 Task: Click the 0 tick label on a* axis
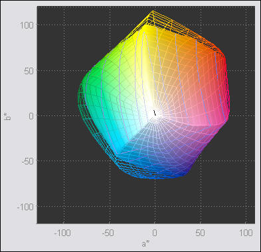155,233
